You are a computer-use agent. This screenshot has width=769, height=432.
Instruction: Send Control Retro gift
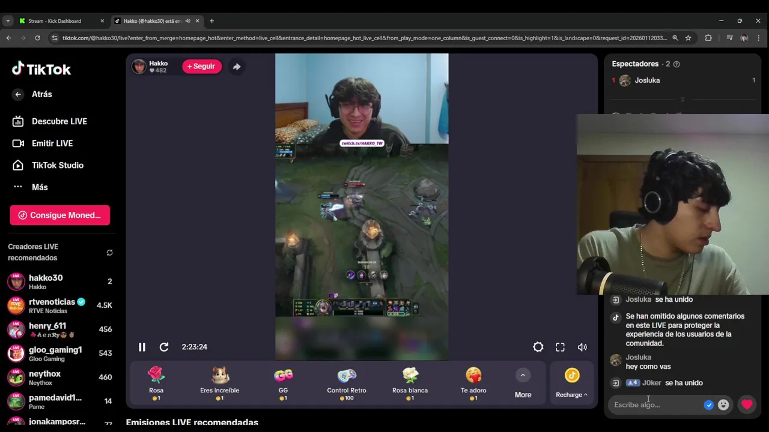tap(347, 383)
